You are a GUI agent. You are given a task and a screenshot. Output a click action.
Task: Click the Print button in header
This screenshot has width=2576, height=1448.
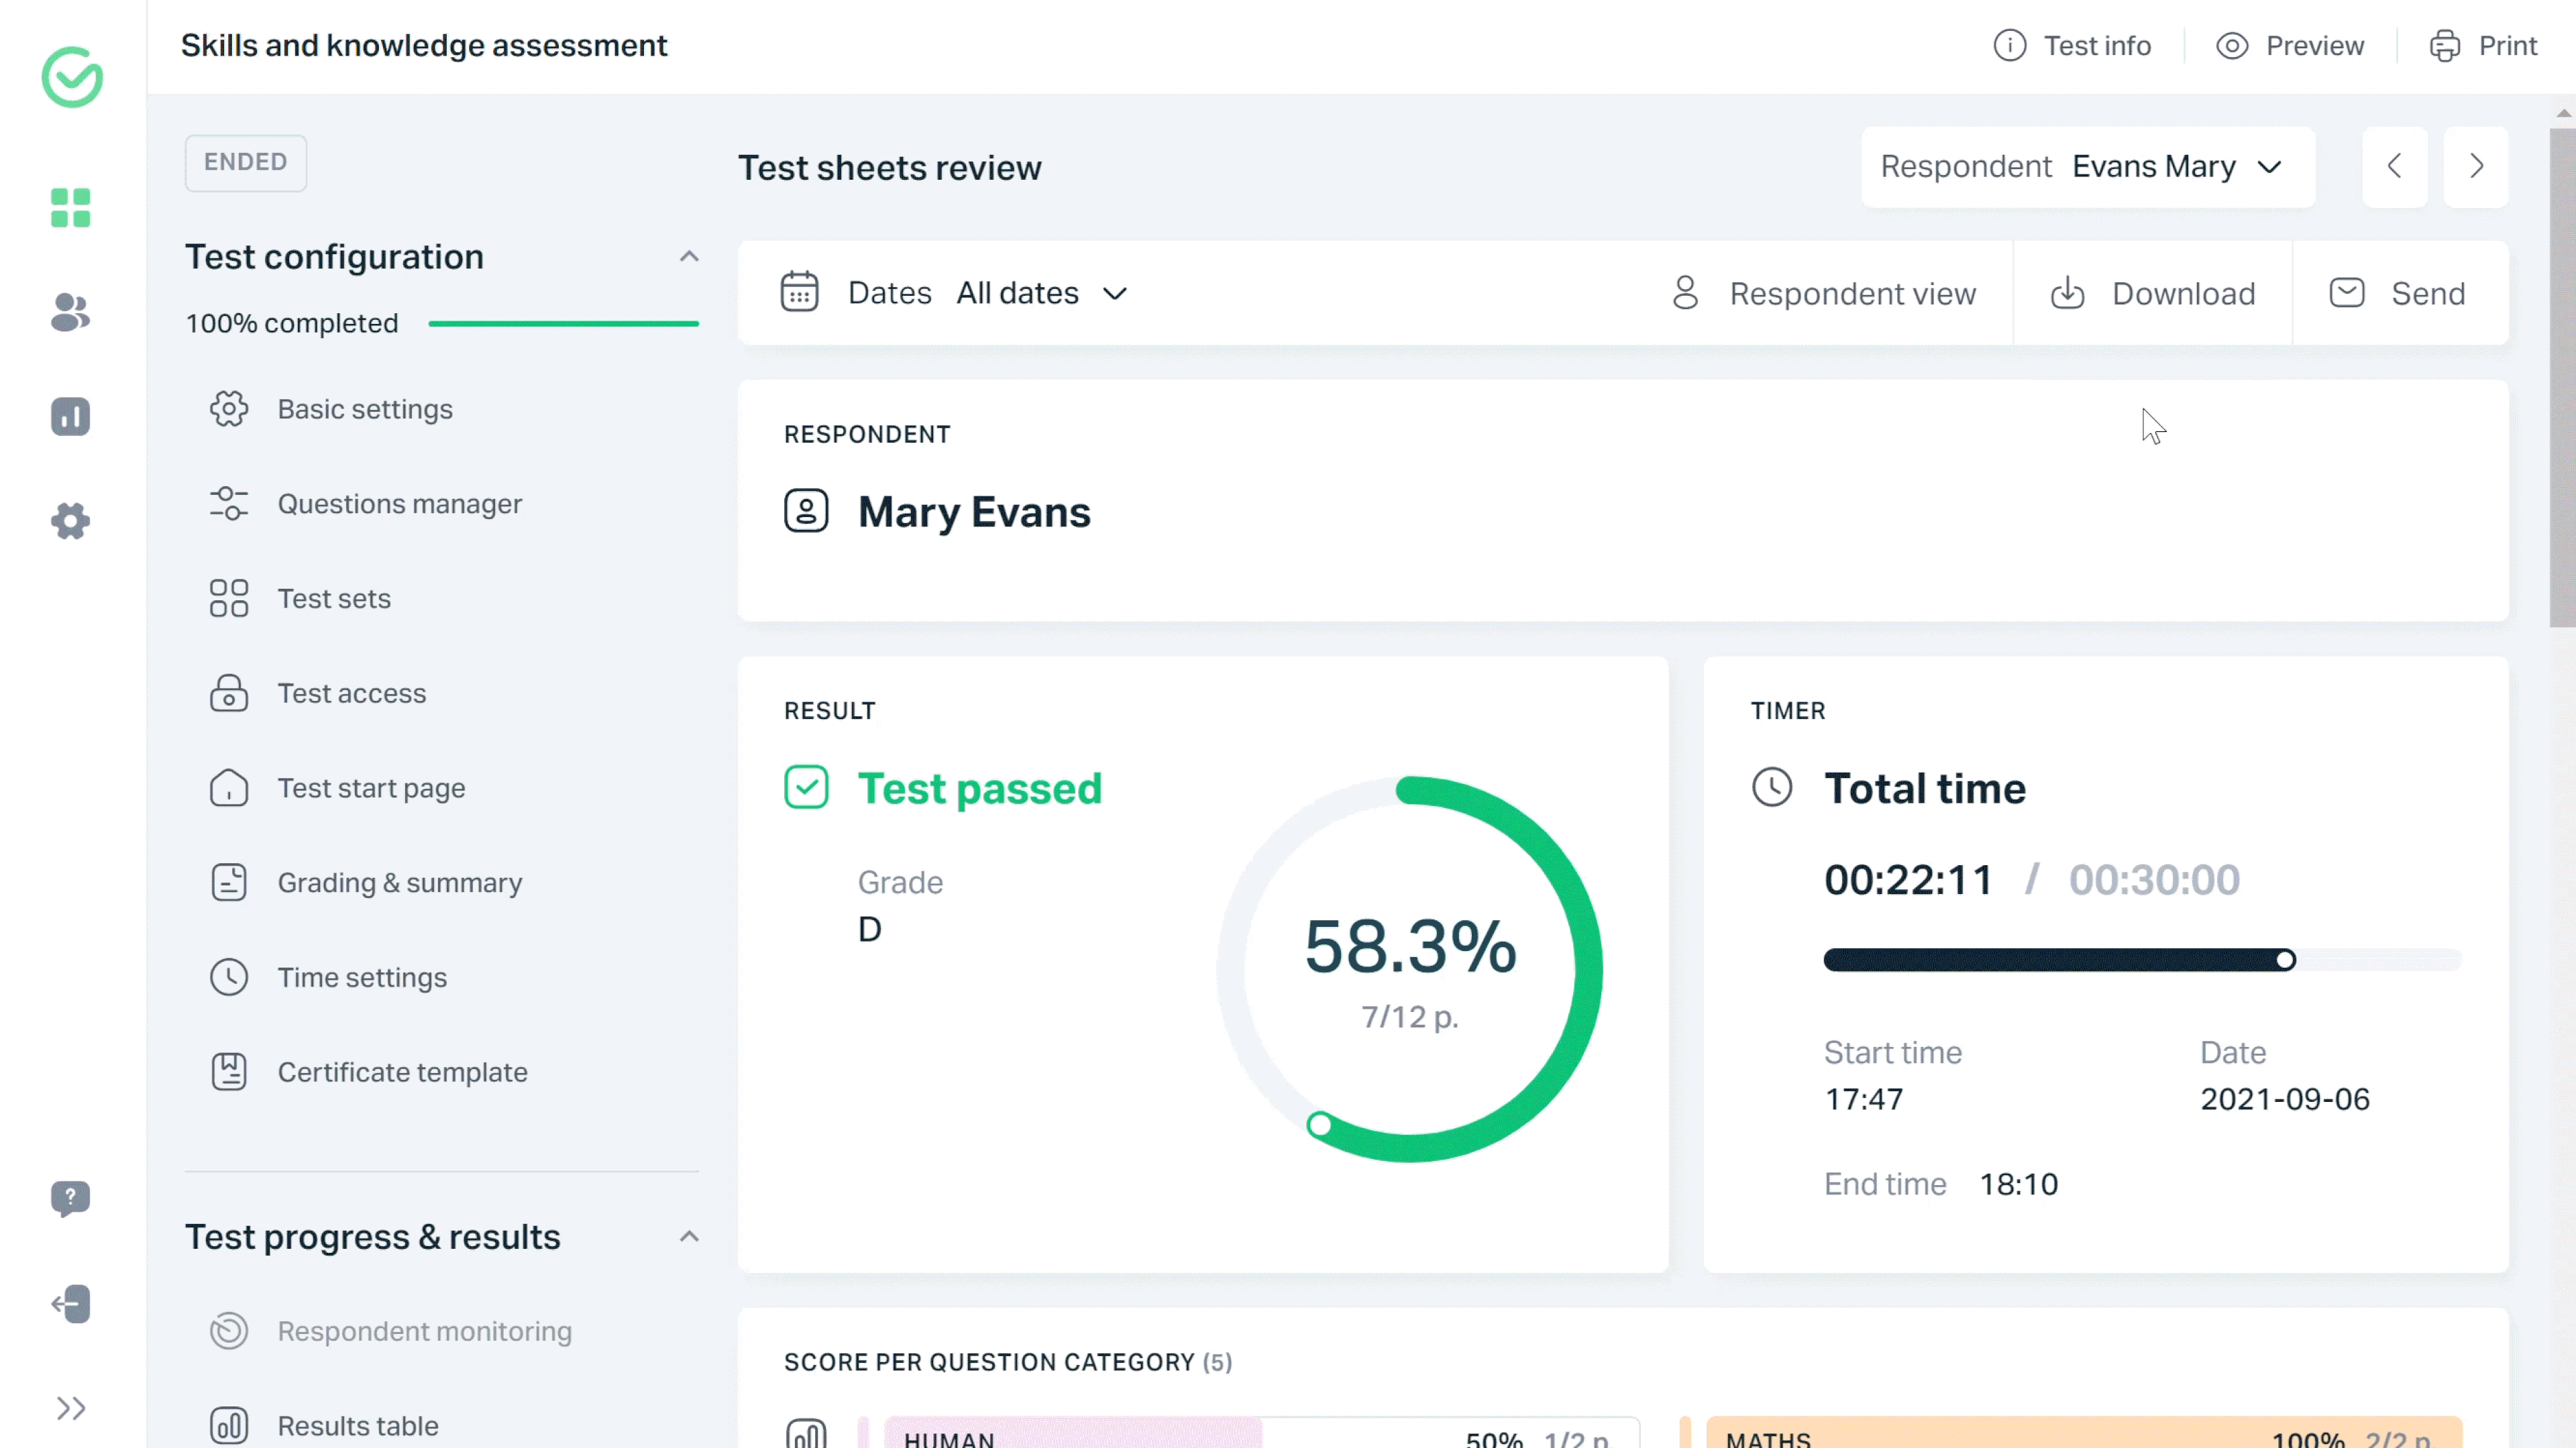point(2484,46)
